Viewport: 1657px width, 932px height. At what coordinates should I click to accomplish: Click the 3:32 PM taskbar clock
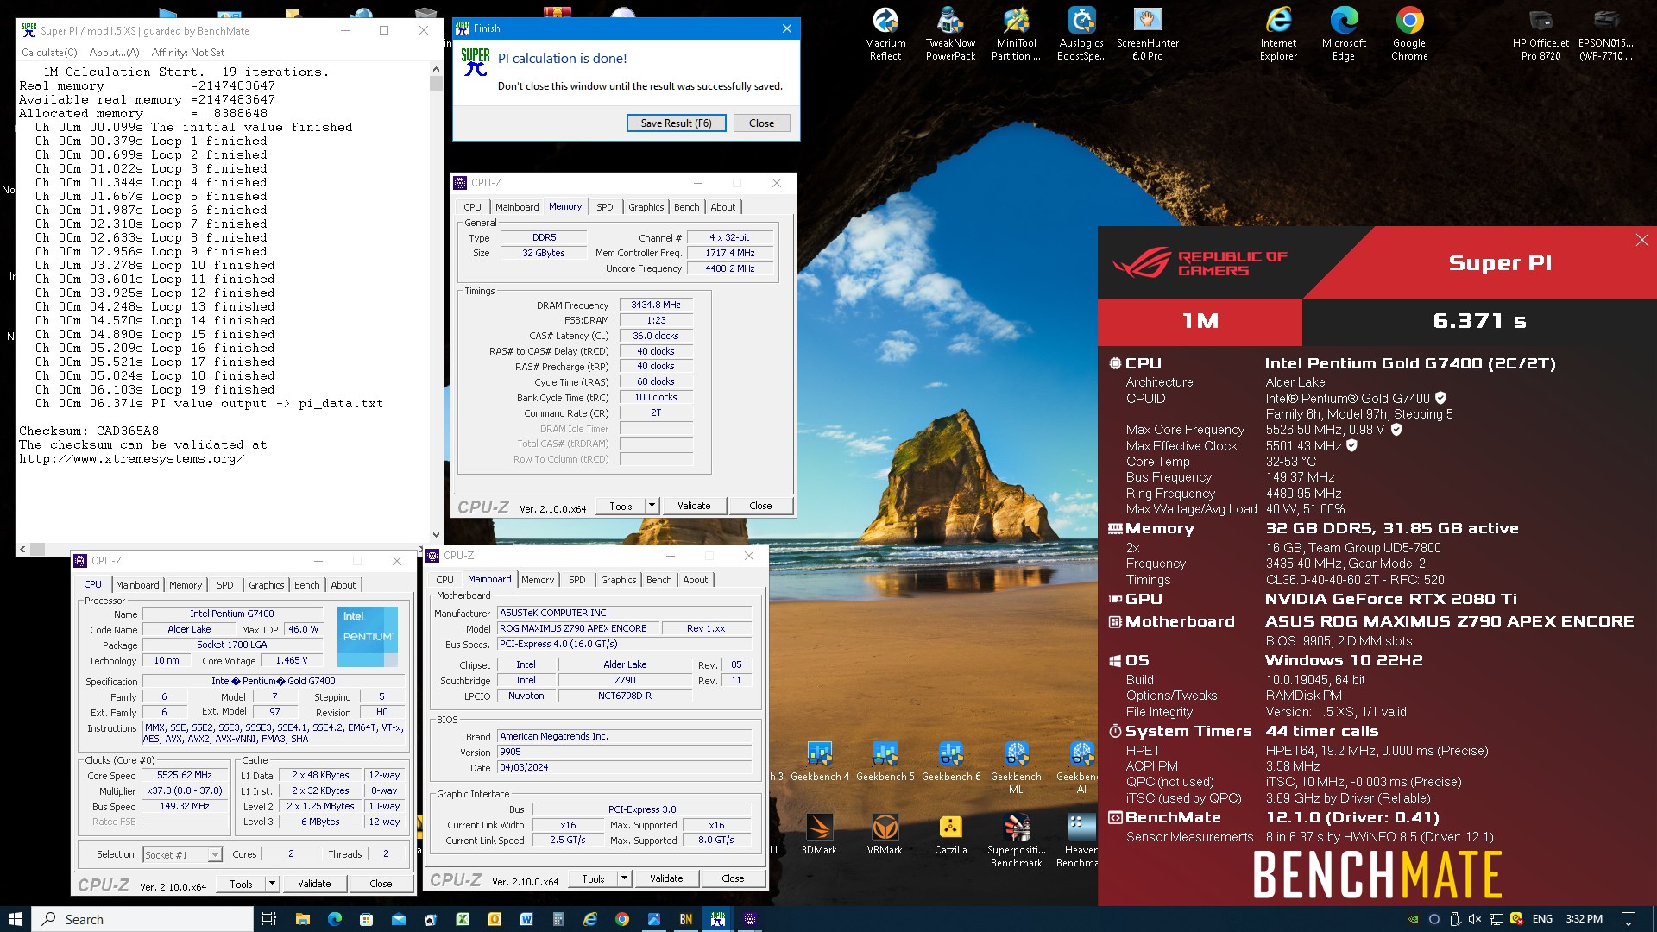pos(1584,919)
